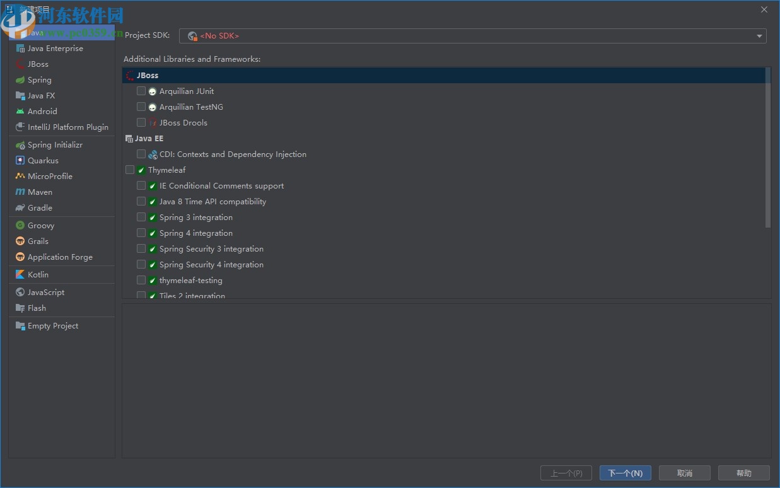Select the Maven project type icon
The image size is (780, 488).
pyautogui.click(x=21, y=192)
